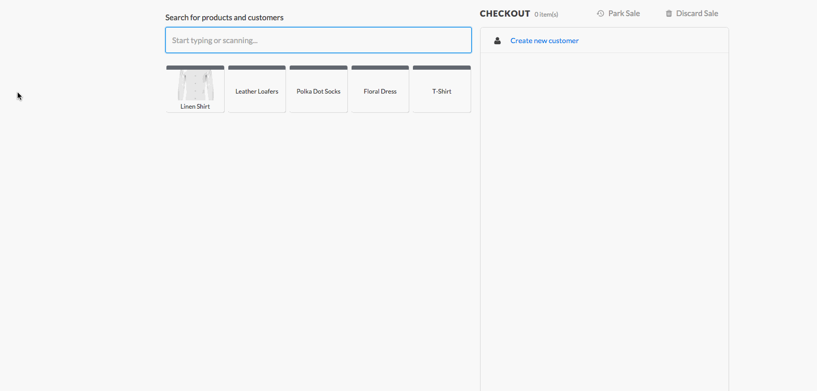The width and height of the screenshot is (817, 391).
Task: Add Linen Shirt to the sale
Action: pyautogui.click(x=195, y=89)
